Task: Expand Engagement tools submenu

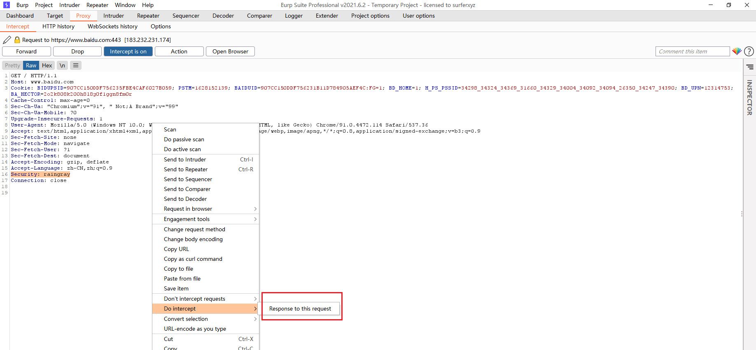Action: (x=205, y=219)
